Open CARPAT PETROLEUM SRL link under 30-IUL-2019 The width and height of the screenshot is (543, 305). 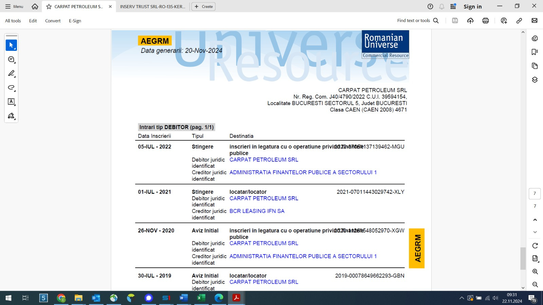click(264, 282)
